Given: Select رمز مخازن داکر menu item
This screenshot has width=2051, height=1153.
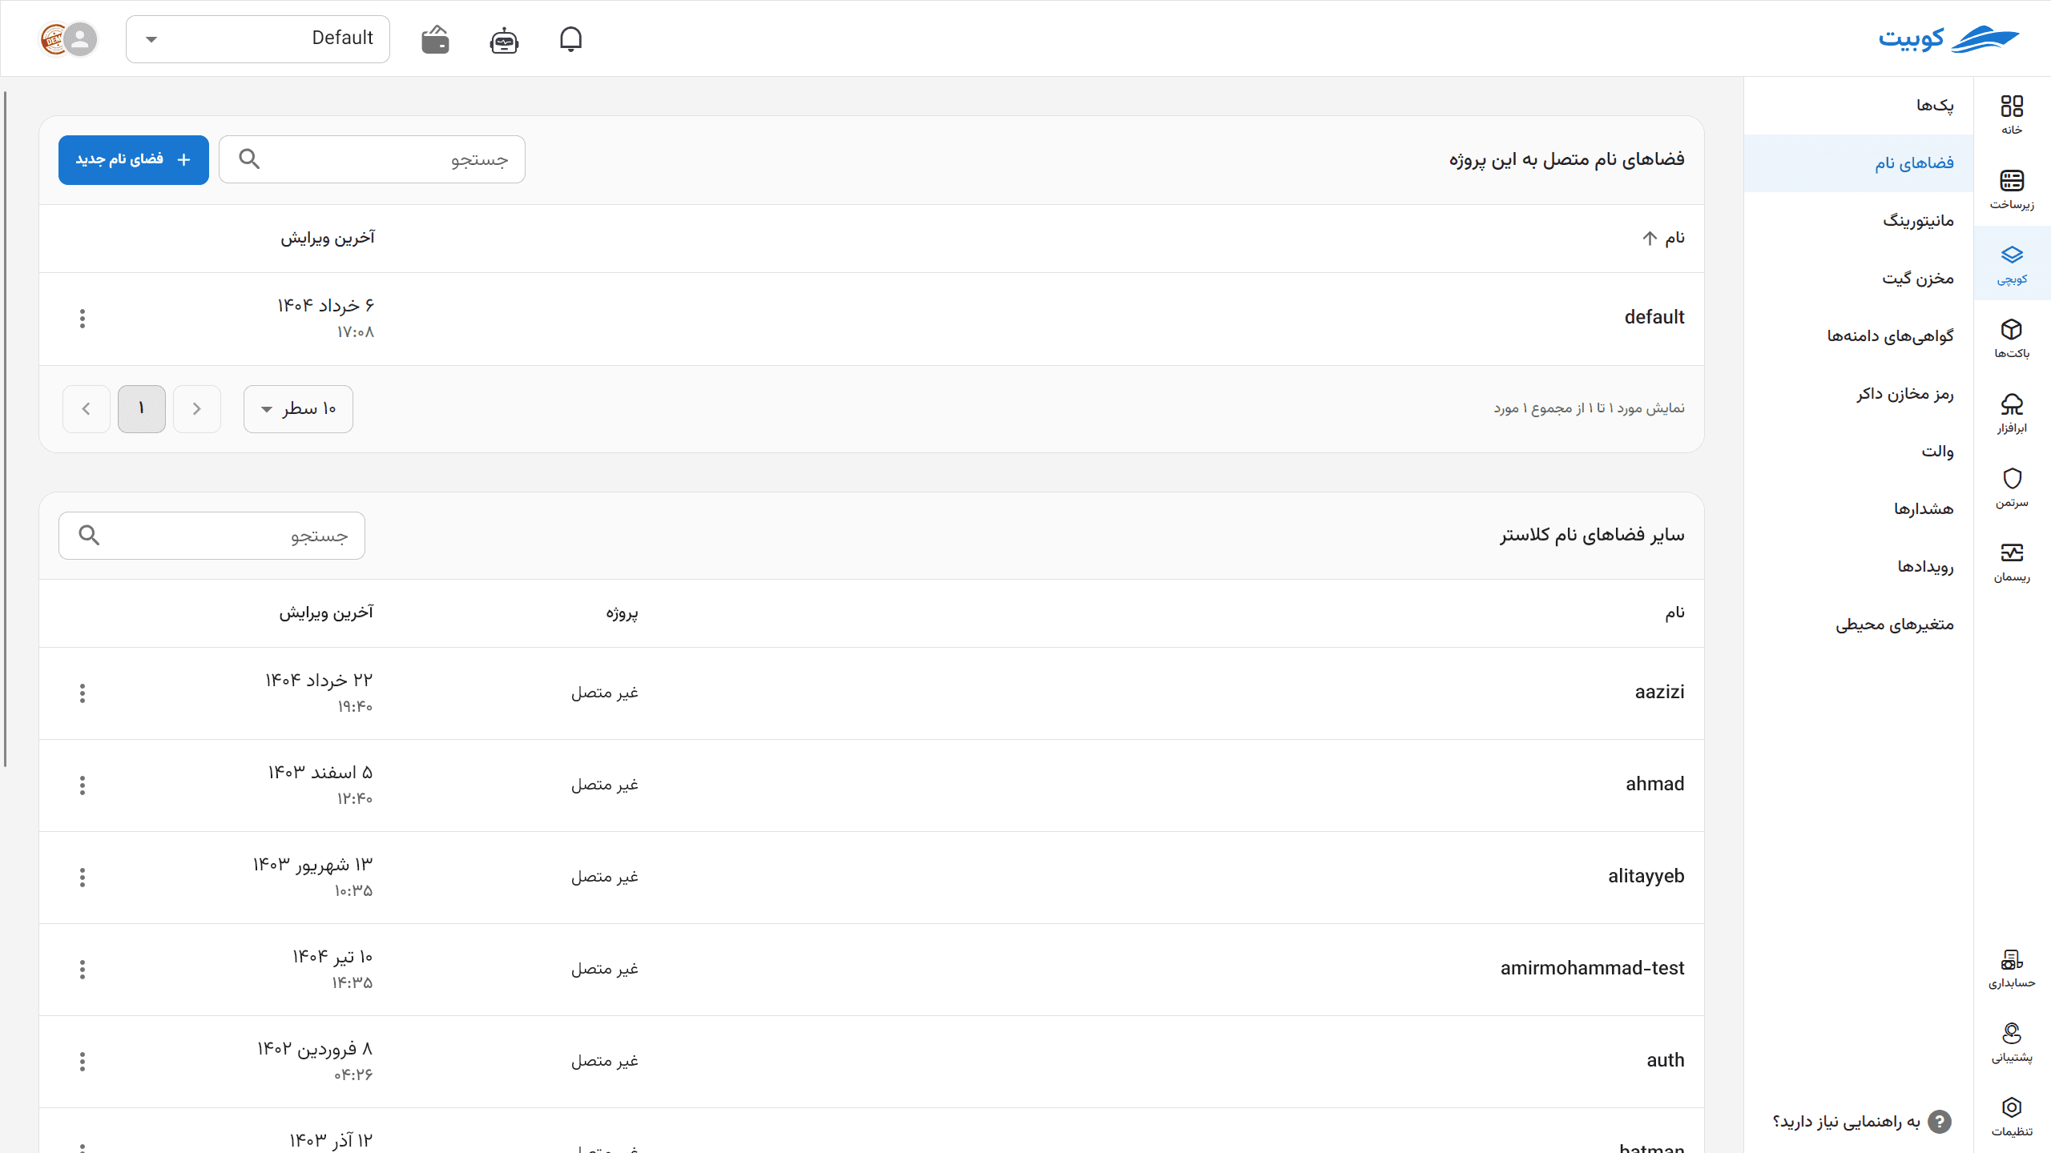Looking at the screenshot, I should point(1859,394).
